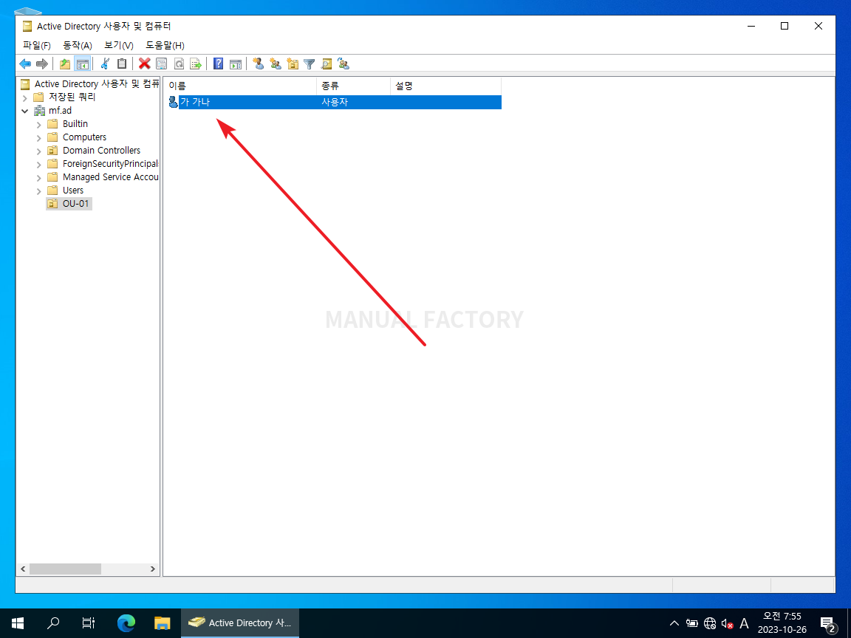This screenshot has width=851, height=638.
Task: Click the Active Directory taskbar button
Action: pyautogui.click(x=240, y=623)
